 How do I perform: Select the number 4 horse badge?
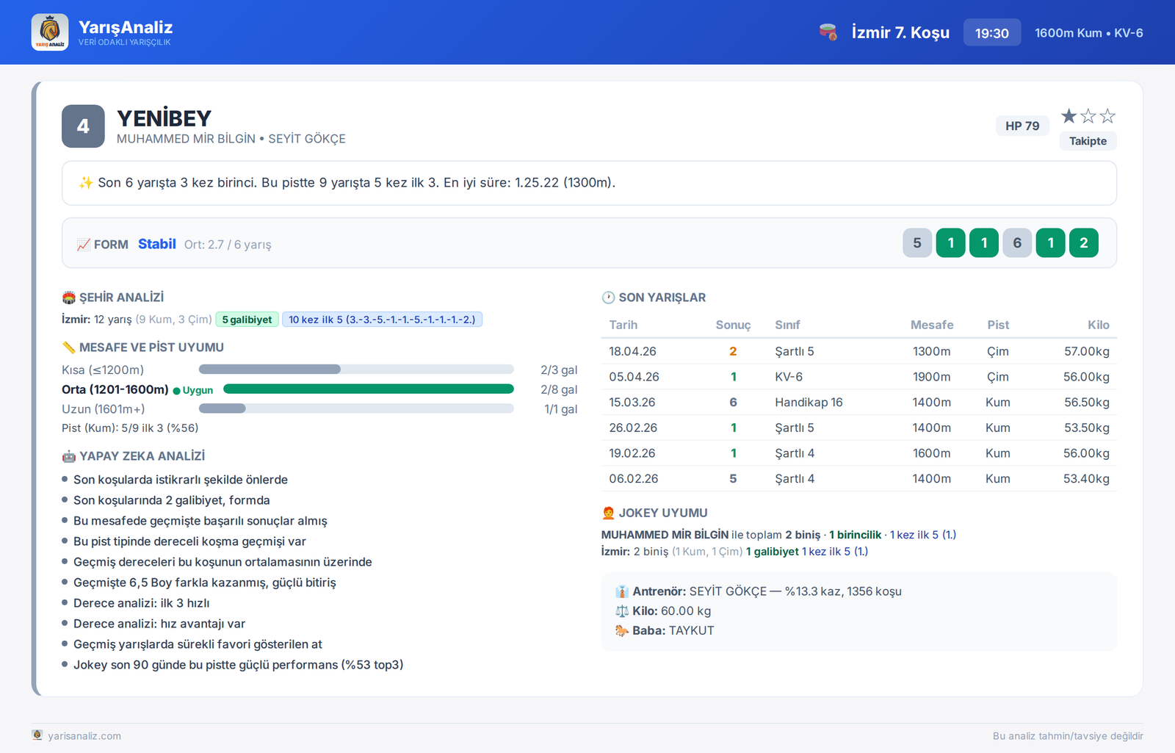[x=83, y=126]
